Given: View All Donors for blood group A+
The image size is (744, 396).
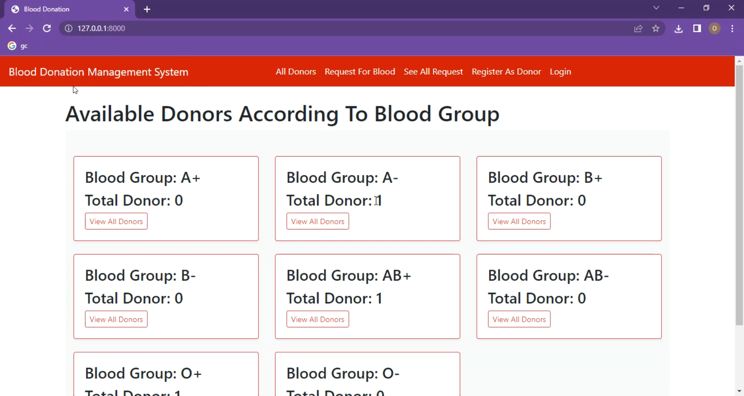Looking at the screenshot, I should pos(116,221).
